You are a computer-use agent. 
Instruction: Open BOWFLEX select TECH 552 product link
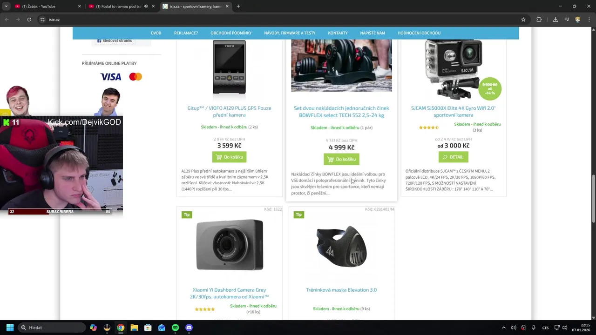click(341, 112)
